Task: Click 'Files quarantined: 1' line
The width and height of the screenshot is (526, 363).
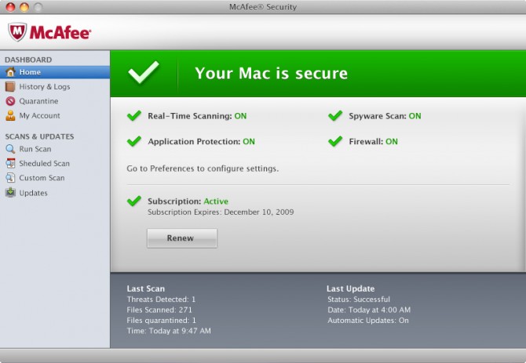Action: pos(162,321)
